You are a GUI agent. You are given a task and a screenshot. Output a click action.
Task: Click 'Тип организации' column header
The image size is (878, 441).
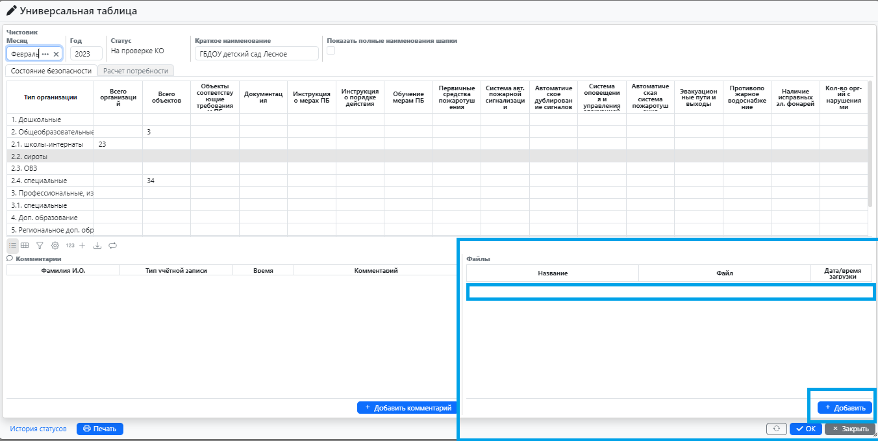[x=51, y=97]
